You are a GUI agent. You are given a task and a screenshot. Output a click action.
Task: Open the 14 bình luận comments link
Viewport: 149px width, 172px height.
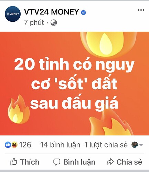[60, 145]
